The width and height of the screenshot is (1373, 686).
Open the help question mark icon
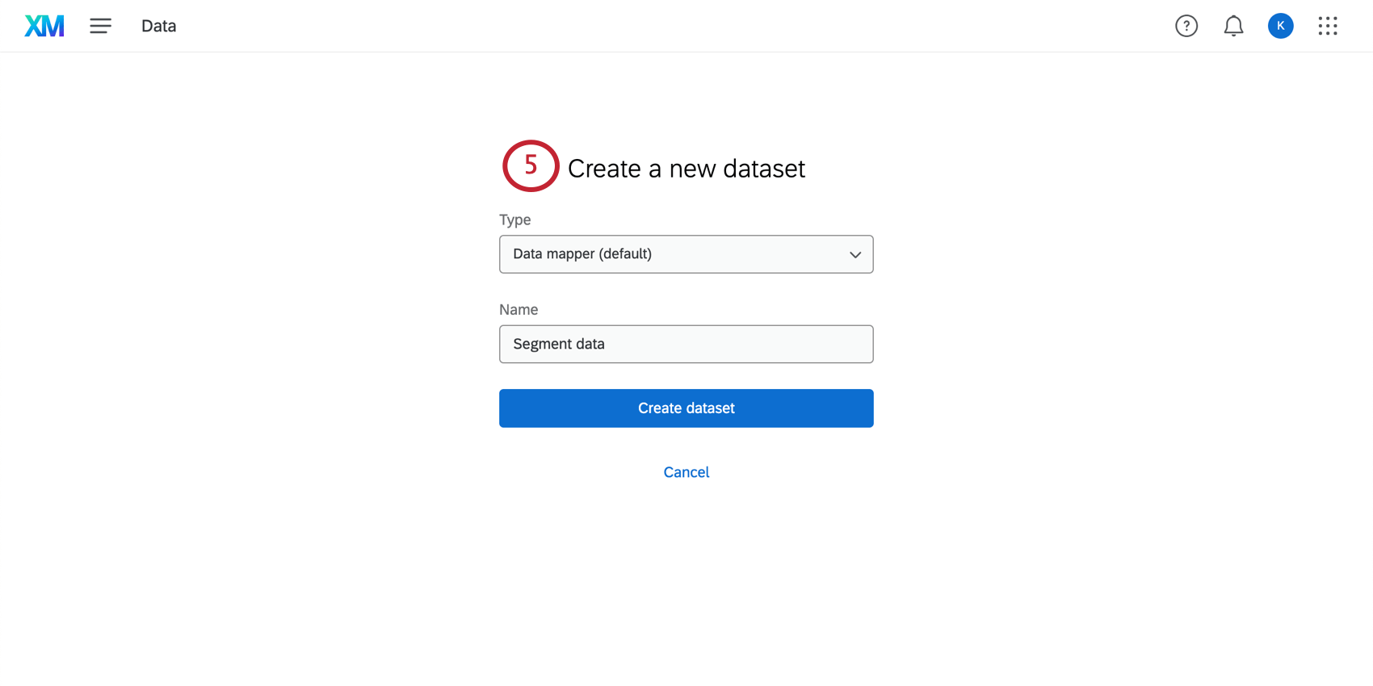[1186, 25]
